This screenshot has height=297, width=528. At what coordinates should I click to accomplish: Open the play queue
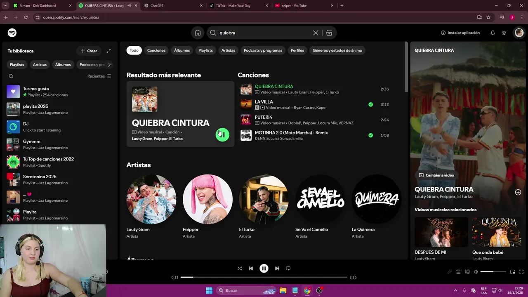[x=458, y=272]
